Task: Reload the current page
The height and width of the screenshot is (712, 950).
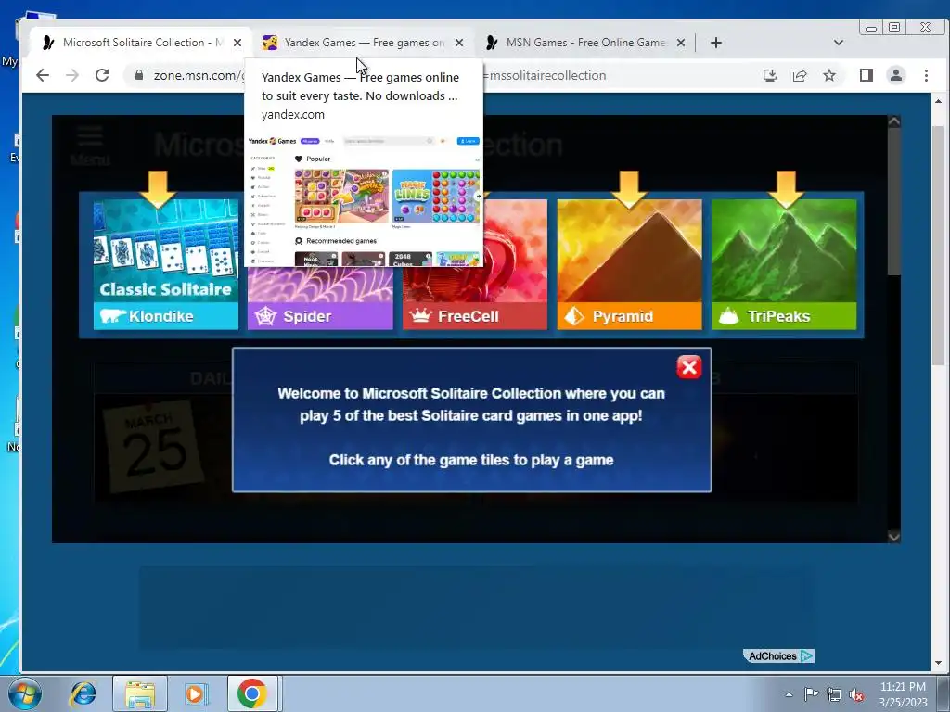Action: 102,75
